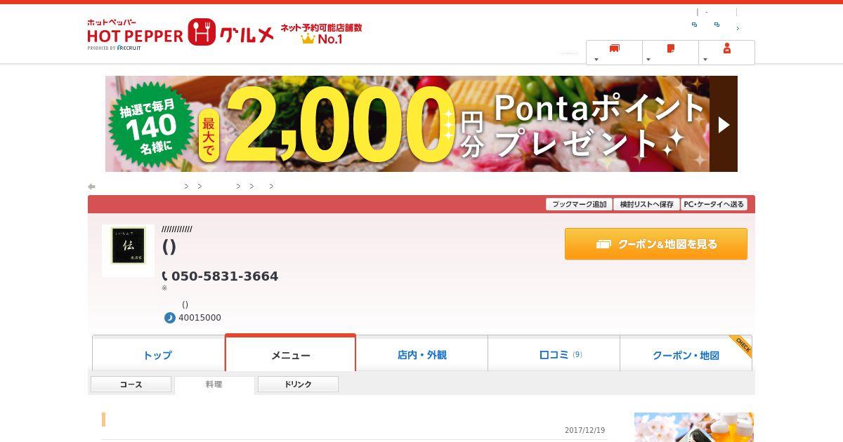Open the red coupon ticket header icon
This screenshot has width=843, height=442.
pyautogui.click(x=615, y=48)
